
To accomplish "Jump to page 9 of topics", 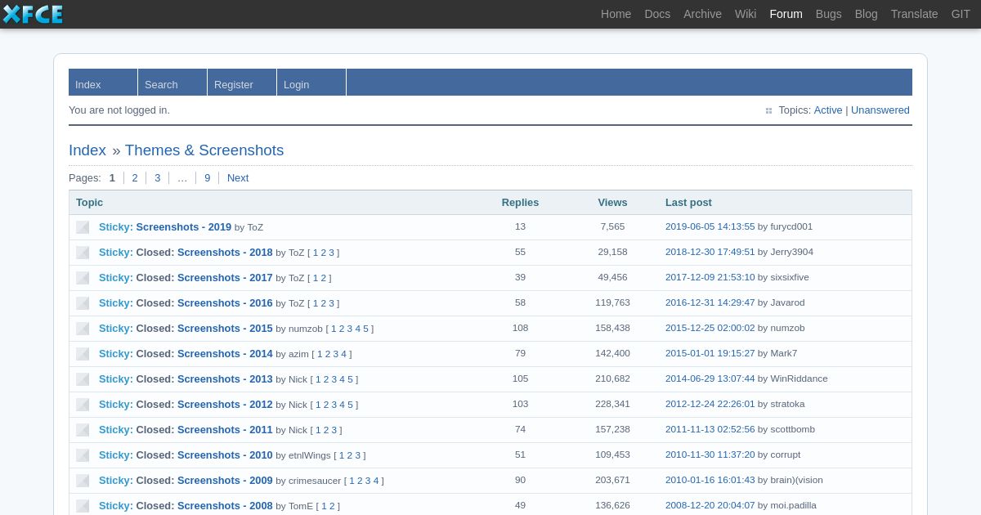I will pos(207,178).
